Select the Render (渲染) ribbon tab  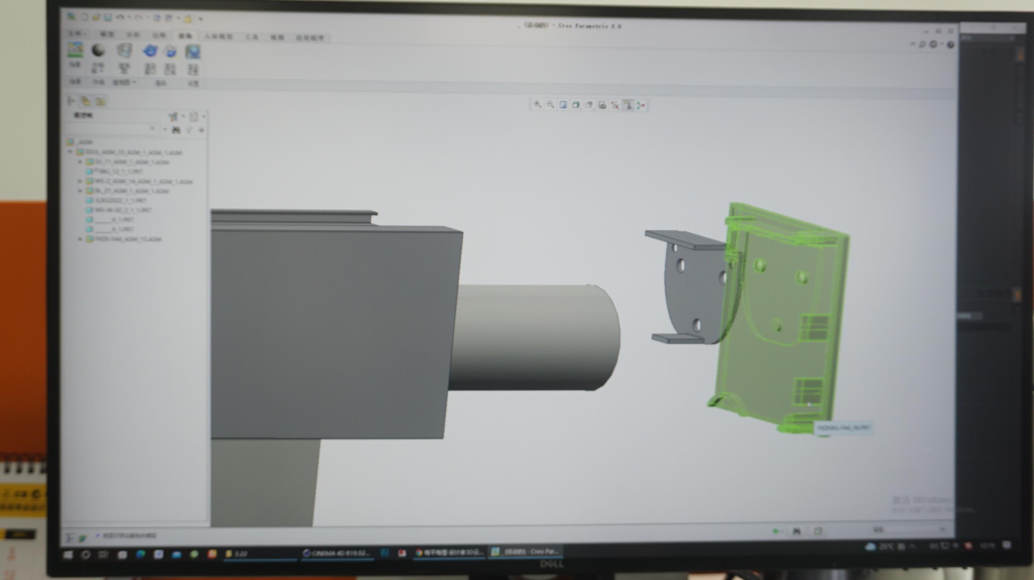click(185, 36)
